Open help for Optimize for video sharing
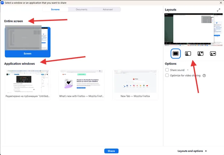Image resolution: width=224 pixels, height=155 pixels. point(204,76)
